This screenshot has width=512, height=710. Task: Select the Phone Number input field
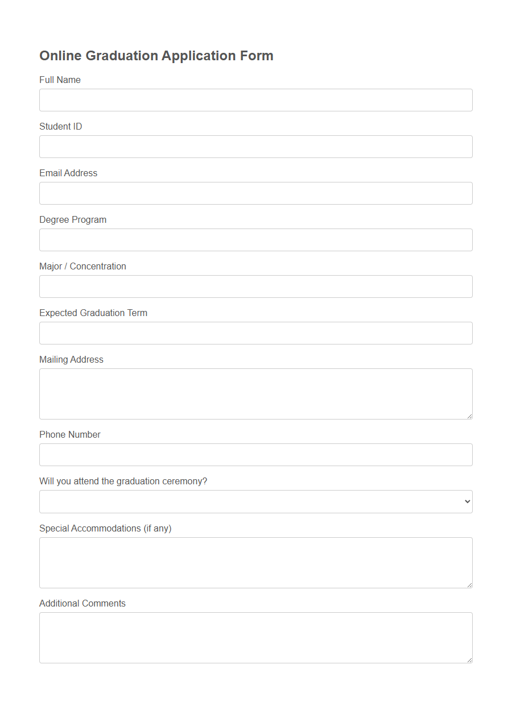point(255,455)
